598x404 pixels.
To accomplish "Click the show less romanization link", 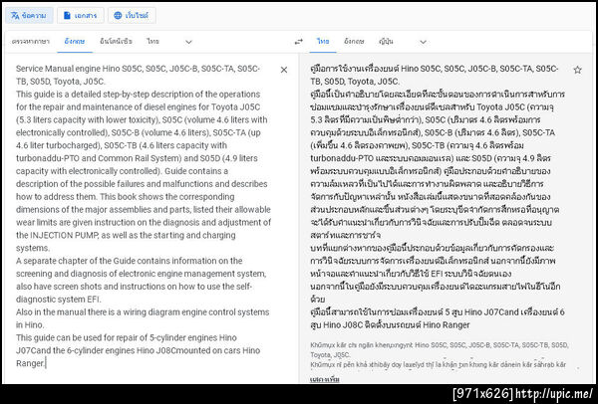I will [325, 379].
